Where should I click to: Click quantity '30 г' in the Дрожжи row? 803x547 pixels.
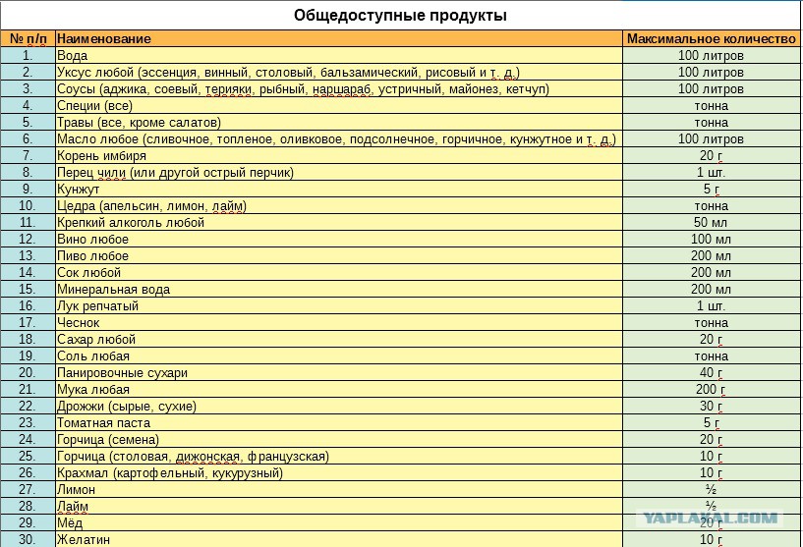pos(712,406)
